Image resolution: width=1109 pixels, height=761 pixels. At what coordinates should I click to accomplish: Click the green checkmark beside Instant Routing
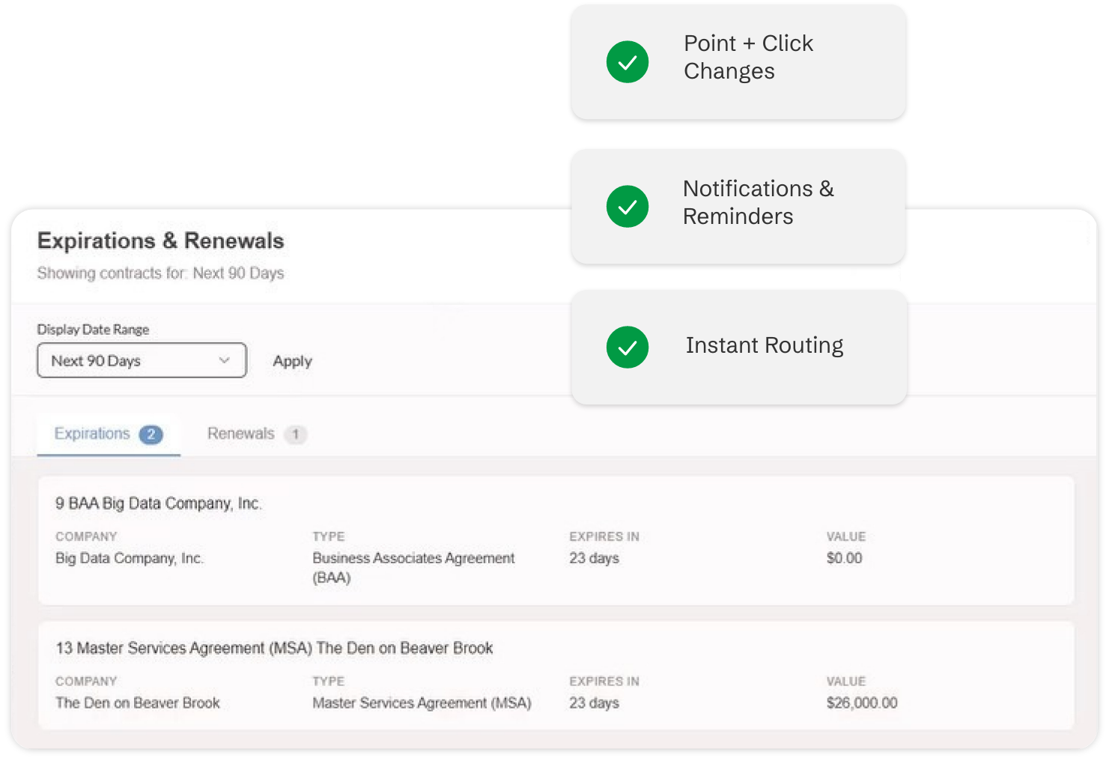pyautogui.click(x=628, y=347)
